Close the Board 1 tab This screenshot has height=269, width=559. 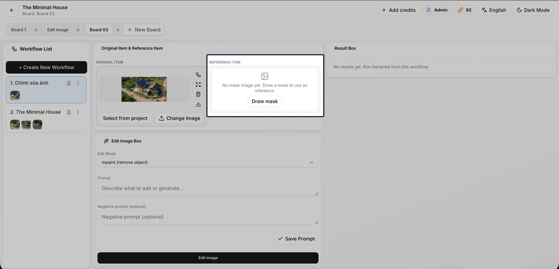point(36,30)
